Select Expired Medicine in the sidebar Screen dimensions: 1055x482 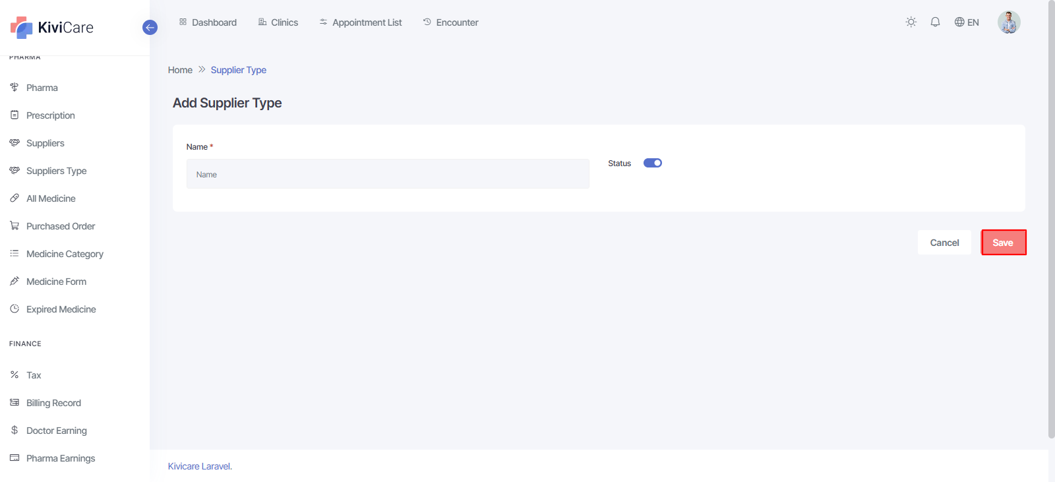pos(61,309)
